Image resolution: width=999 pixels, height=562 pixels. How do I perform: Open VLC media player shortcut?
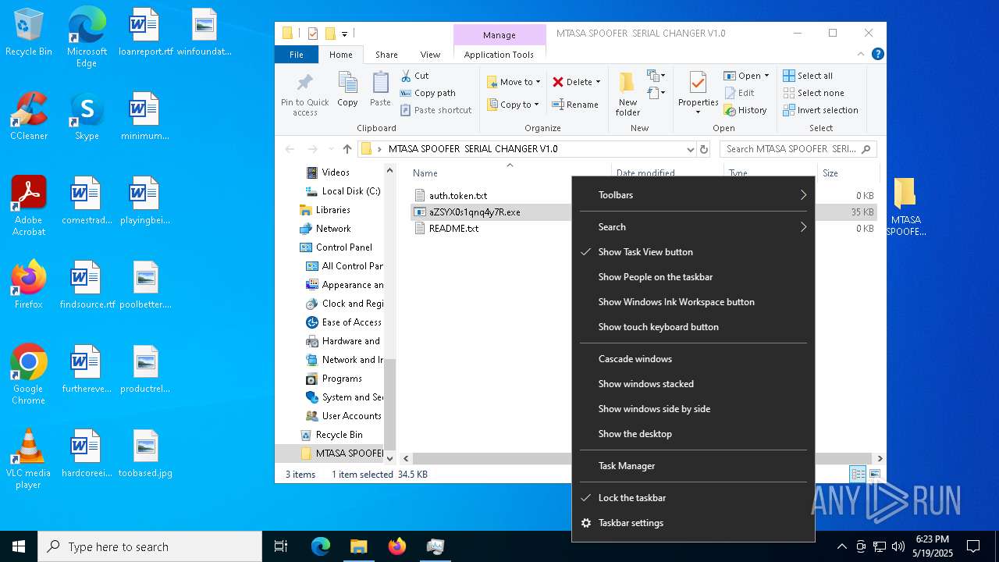[29, 458]
